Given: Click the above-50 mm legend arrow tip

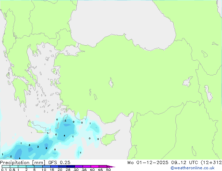Looking at the screenshot, I should (111, 167).
